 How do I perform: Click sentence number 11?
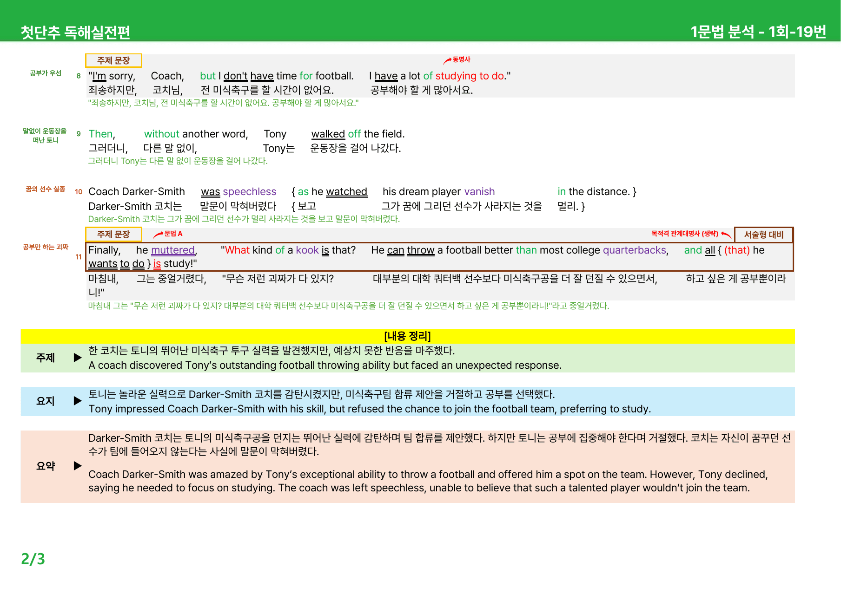(x=79, y=257)
